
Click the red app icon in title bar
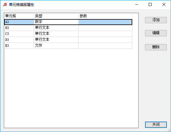coord(5,4)
